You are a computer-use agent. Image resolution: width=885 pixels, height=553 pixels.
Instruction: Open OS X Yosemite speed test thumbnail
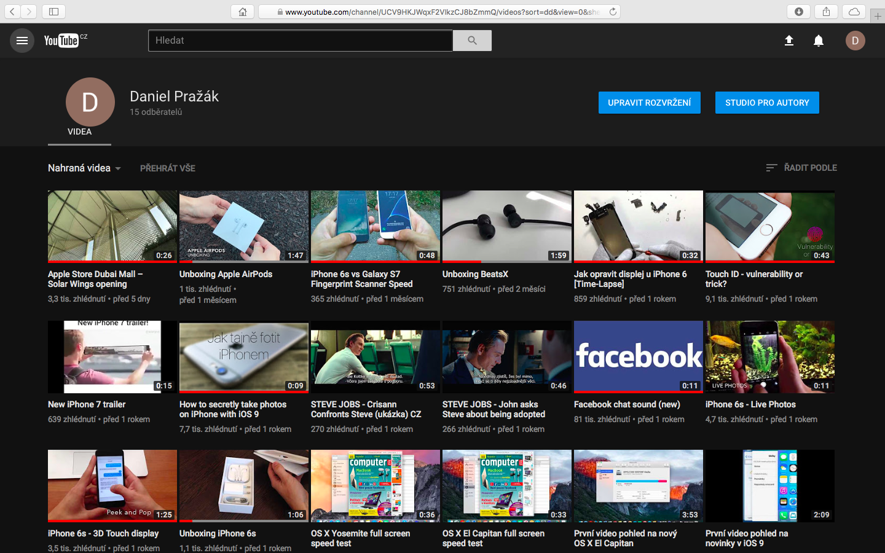coord(376,486)
